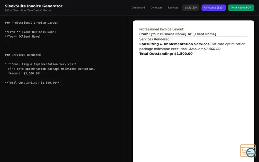
Task: Click bold 'Consulting & Implementation Services' in preview
Action: [x=174, y=44]
